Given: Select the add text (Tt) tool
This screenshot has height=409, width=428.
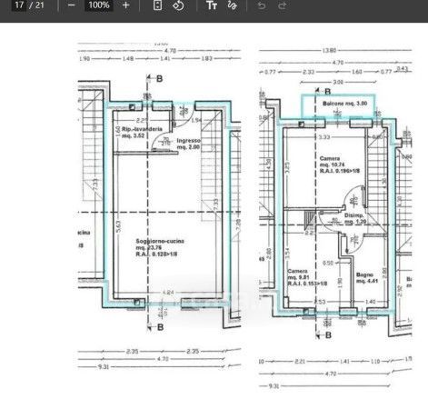Looking at the screenshot, I should pyautogui.click(x=212, y=5).
